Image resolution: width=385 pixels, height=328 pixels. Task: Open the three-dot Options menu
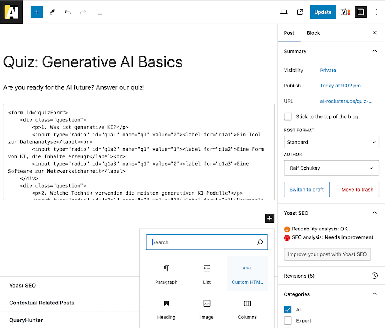pos(376,12)
